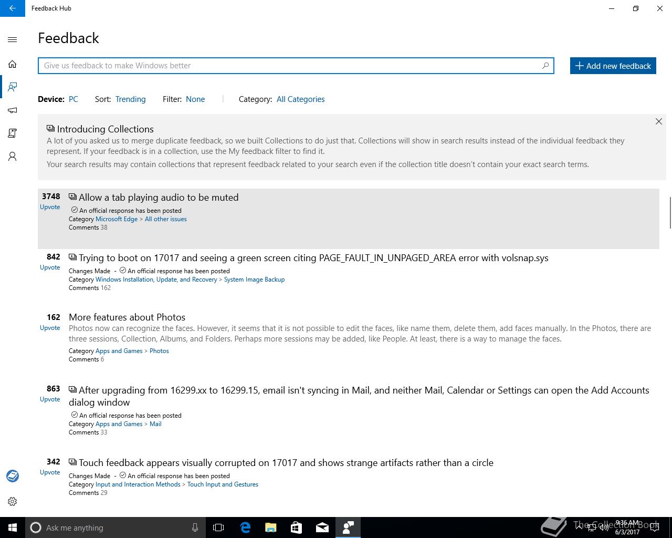Click the Introducing Collections heading icon
The width and height of the screenshot is (672, 538).
[x=50, y=128]
